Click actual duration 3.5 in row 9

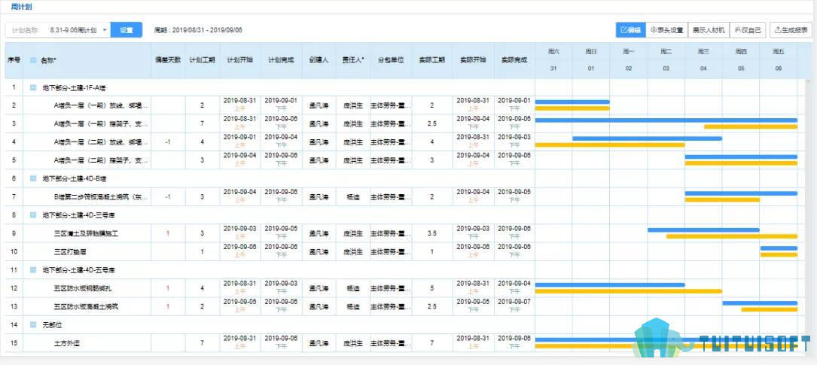tap(432, 233)
